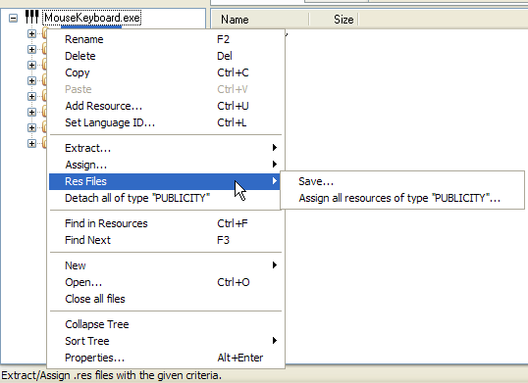528x383 pixels.
Task: Choose Find Next from the menu
Action: tap(165, 240)
